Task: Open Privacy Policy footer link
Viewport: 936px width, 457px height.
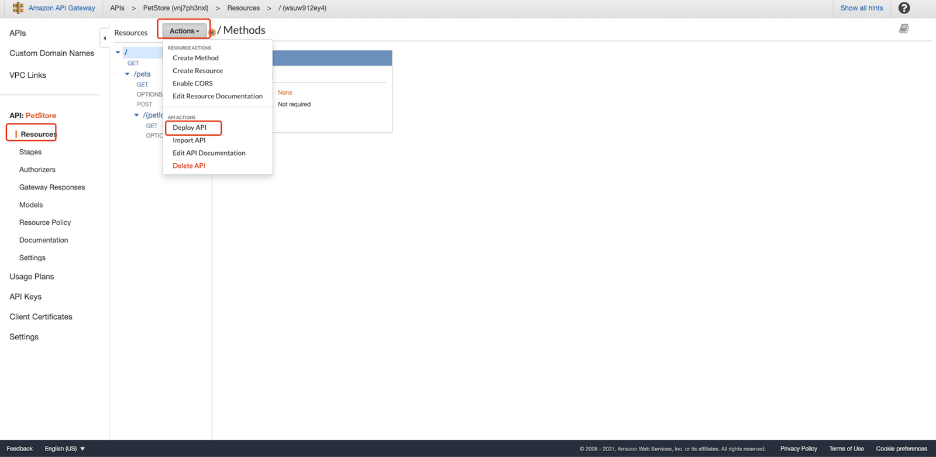Action: (799, 449)
